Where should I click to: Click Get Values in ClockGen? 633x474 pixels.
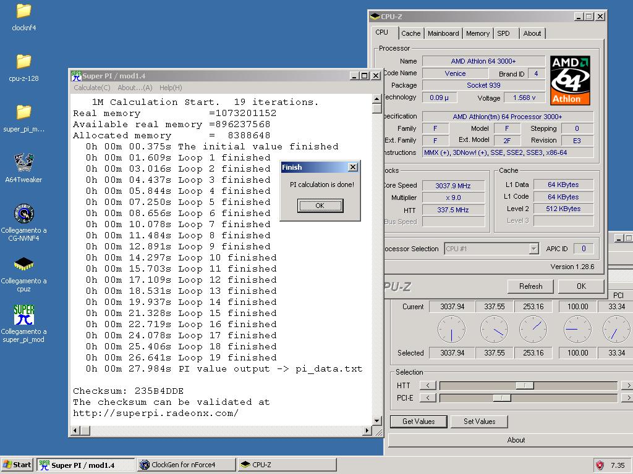tap(418, 421)
